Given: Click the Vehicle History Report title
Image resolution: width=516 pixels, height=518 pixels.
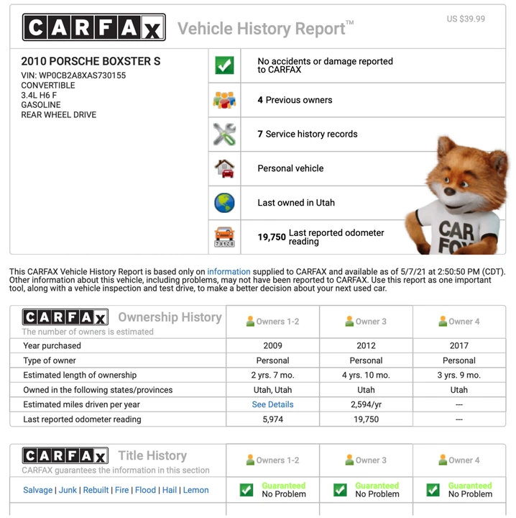Looking at the screenshot, I should click(x=266, y=28).
